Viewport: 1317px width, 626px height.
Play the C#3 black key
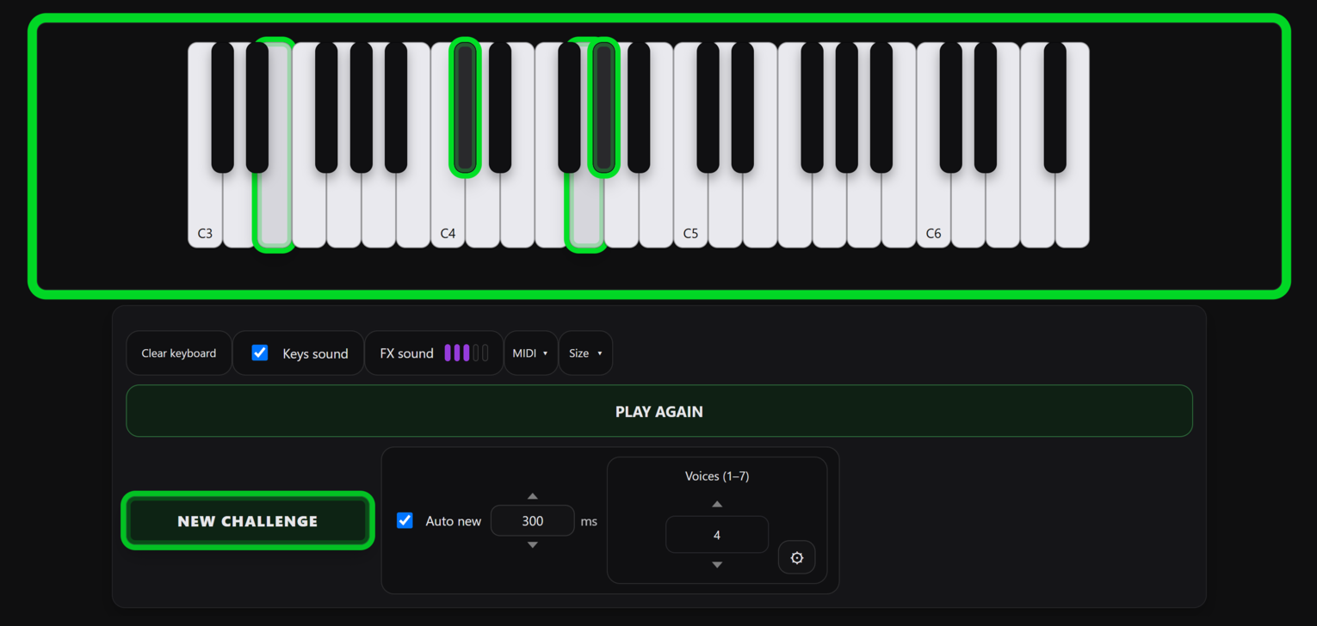pyautogui.click(x=223, y=107)
